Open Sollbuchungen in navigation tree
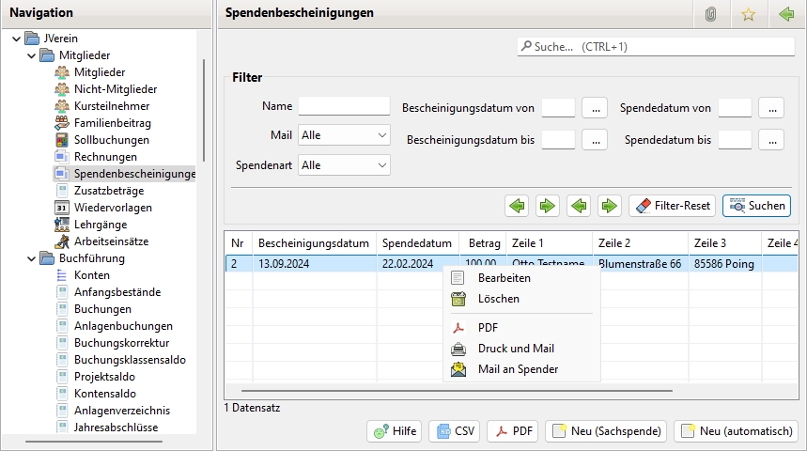The height and width of the screenshot is (451, 807). tap(110, 140)
